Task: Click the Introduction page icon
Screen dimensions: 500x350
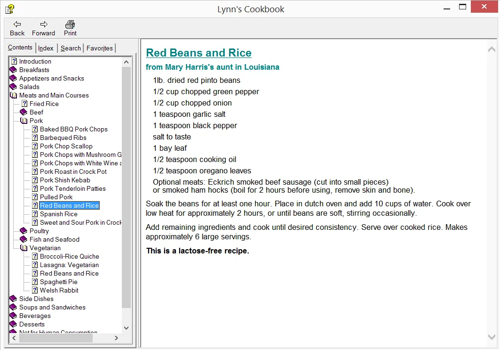Action: pos(14,61)
